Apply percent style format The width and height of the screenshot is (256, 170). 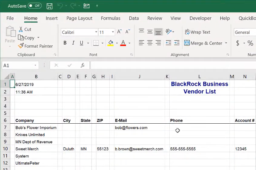250,43
